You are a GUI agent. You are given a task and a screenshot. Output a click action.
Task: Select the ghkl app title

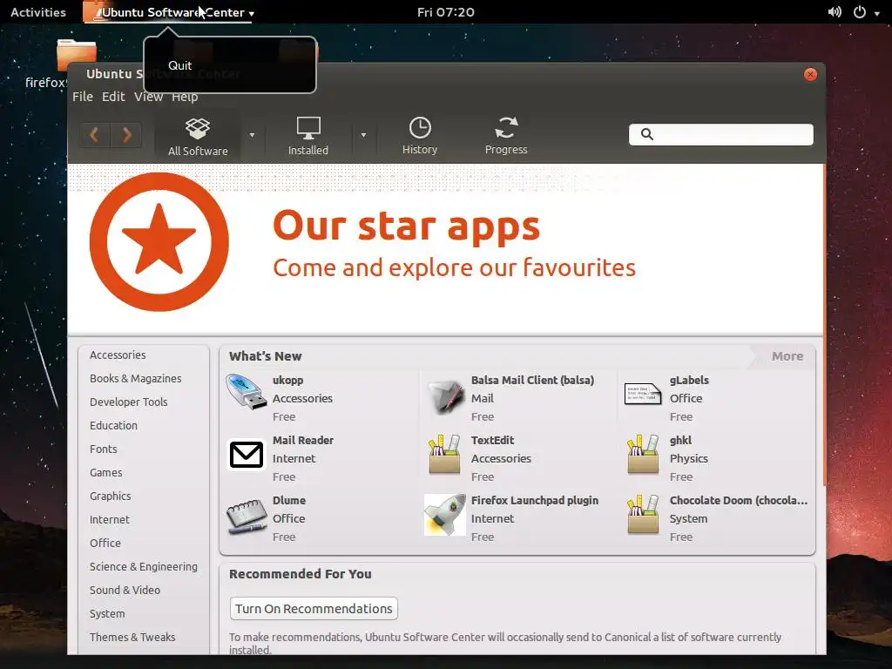[680, 440]
